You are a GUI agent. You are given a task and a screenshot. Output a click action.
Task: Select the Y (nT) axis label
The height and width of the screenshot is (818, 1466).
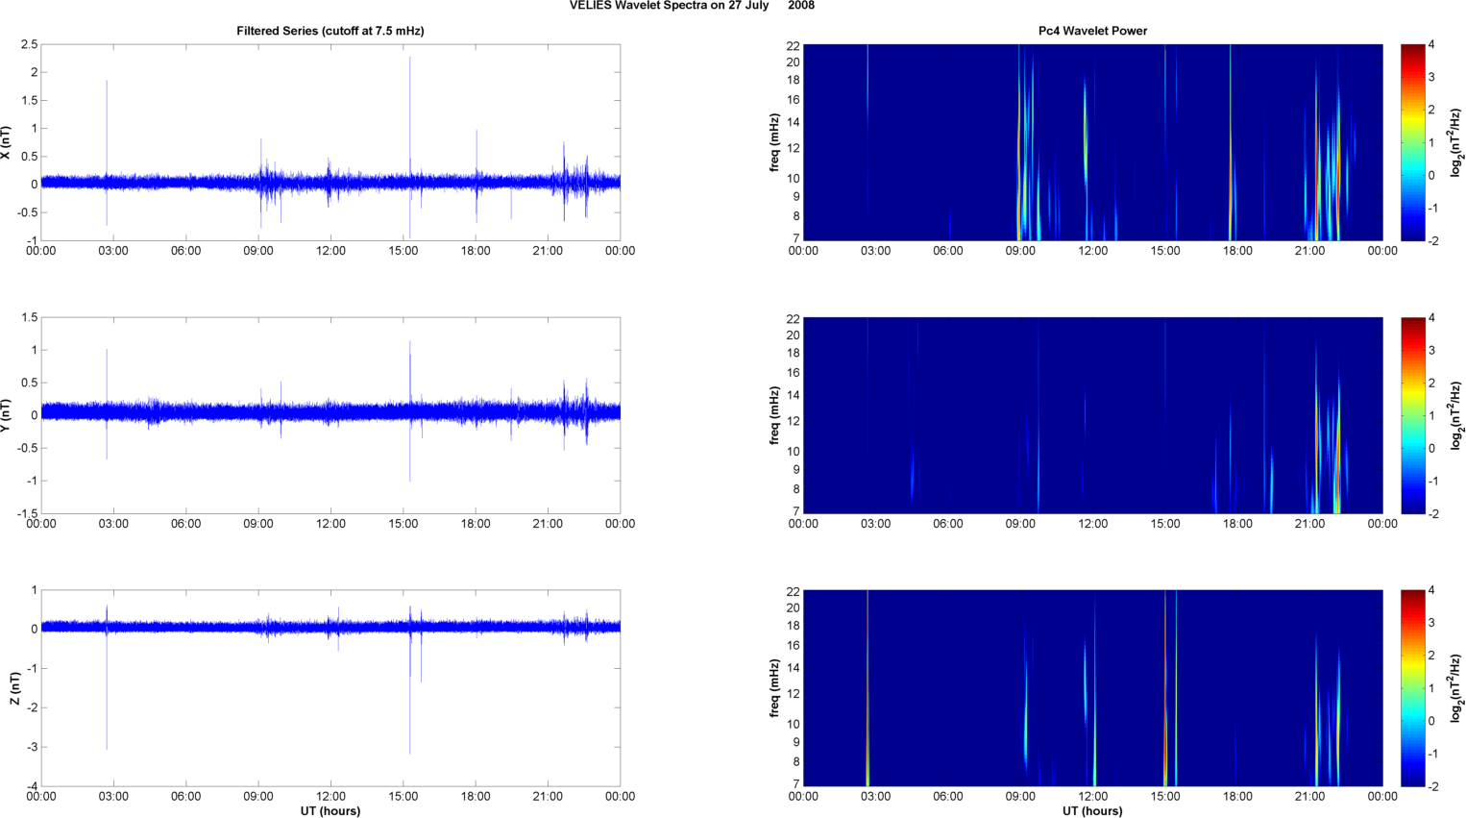click(7, 415)
